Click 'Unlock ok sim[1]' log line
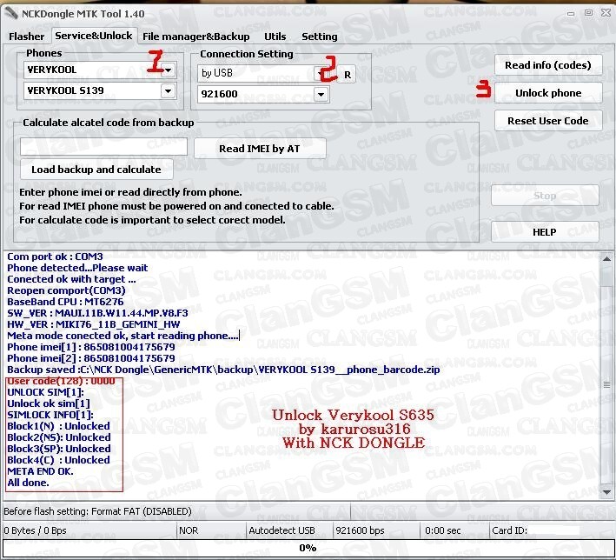The width and height of the screenshot is (616, 560). [x=49, y=403]
